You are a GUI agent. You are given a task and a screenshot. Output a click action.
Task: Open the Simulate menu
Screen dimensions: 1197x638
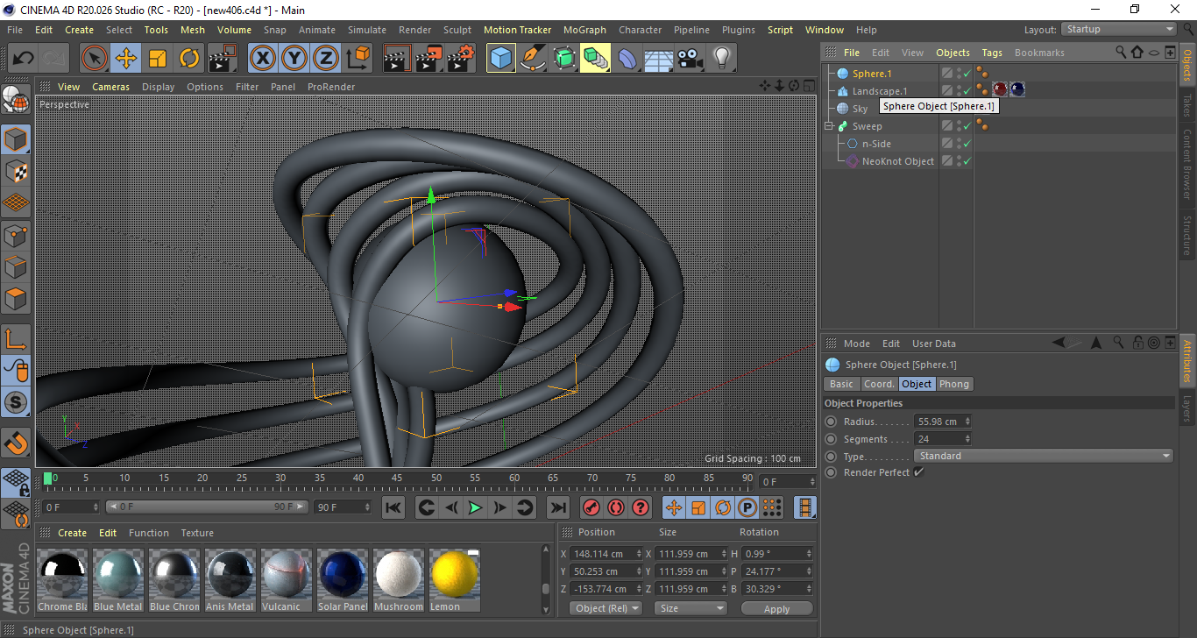coord(366,30)
